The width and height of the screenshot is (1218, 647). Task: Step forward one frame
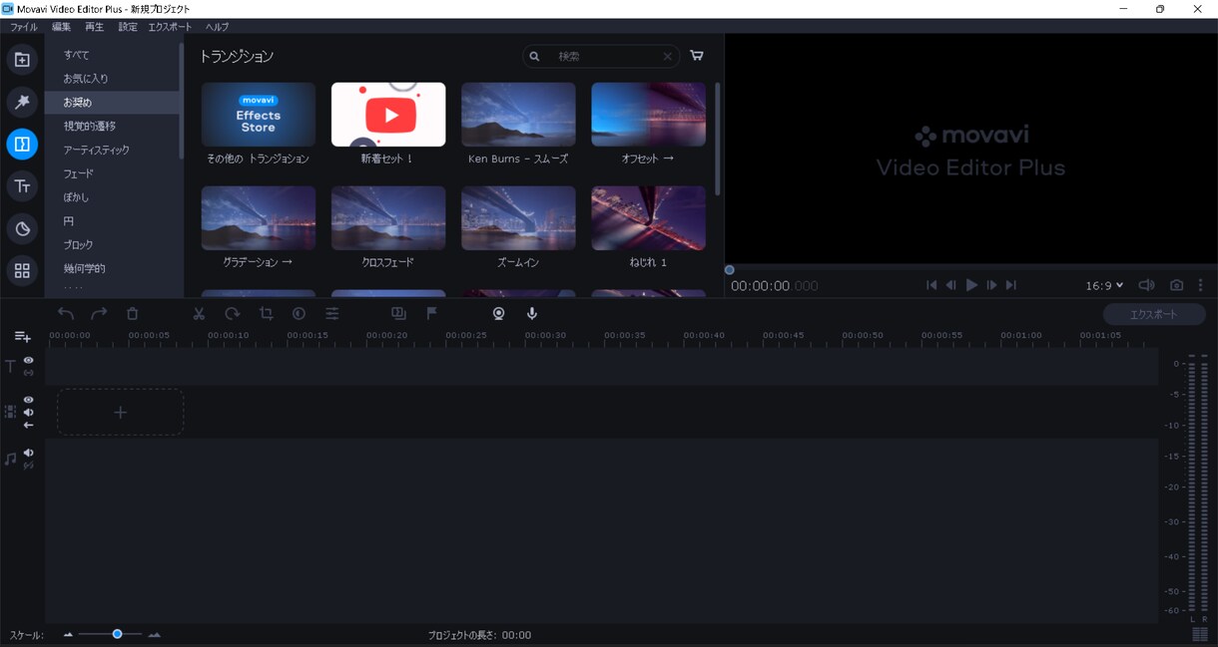pos(991,285)
